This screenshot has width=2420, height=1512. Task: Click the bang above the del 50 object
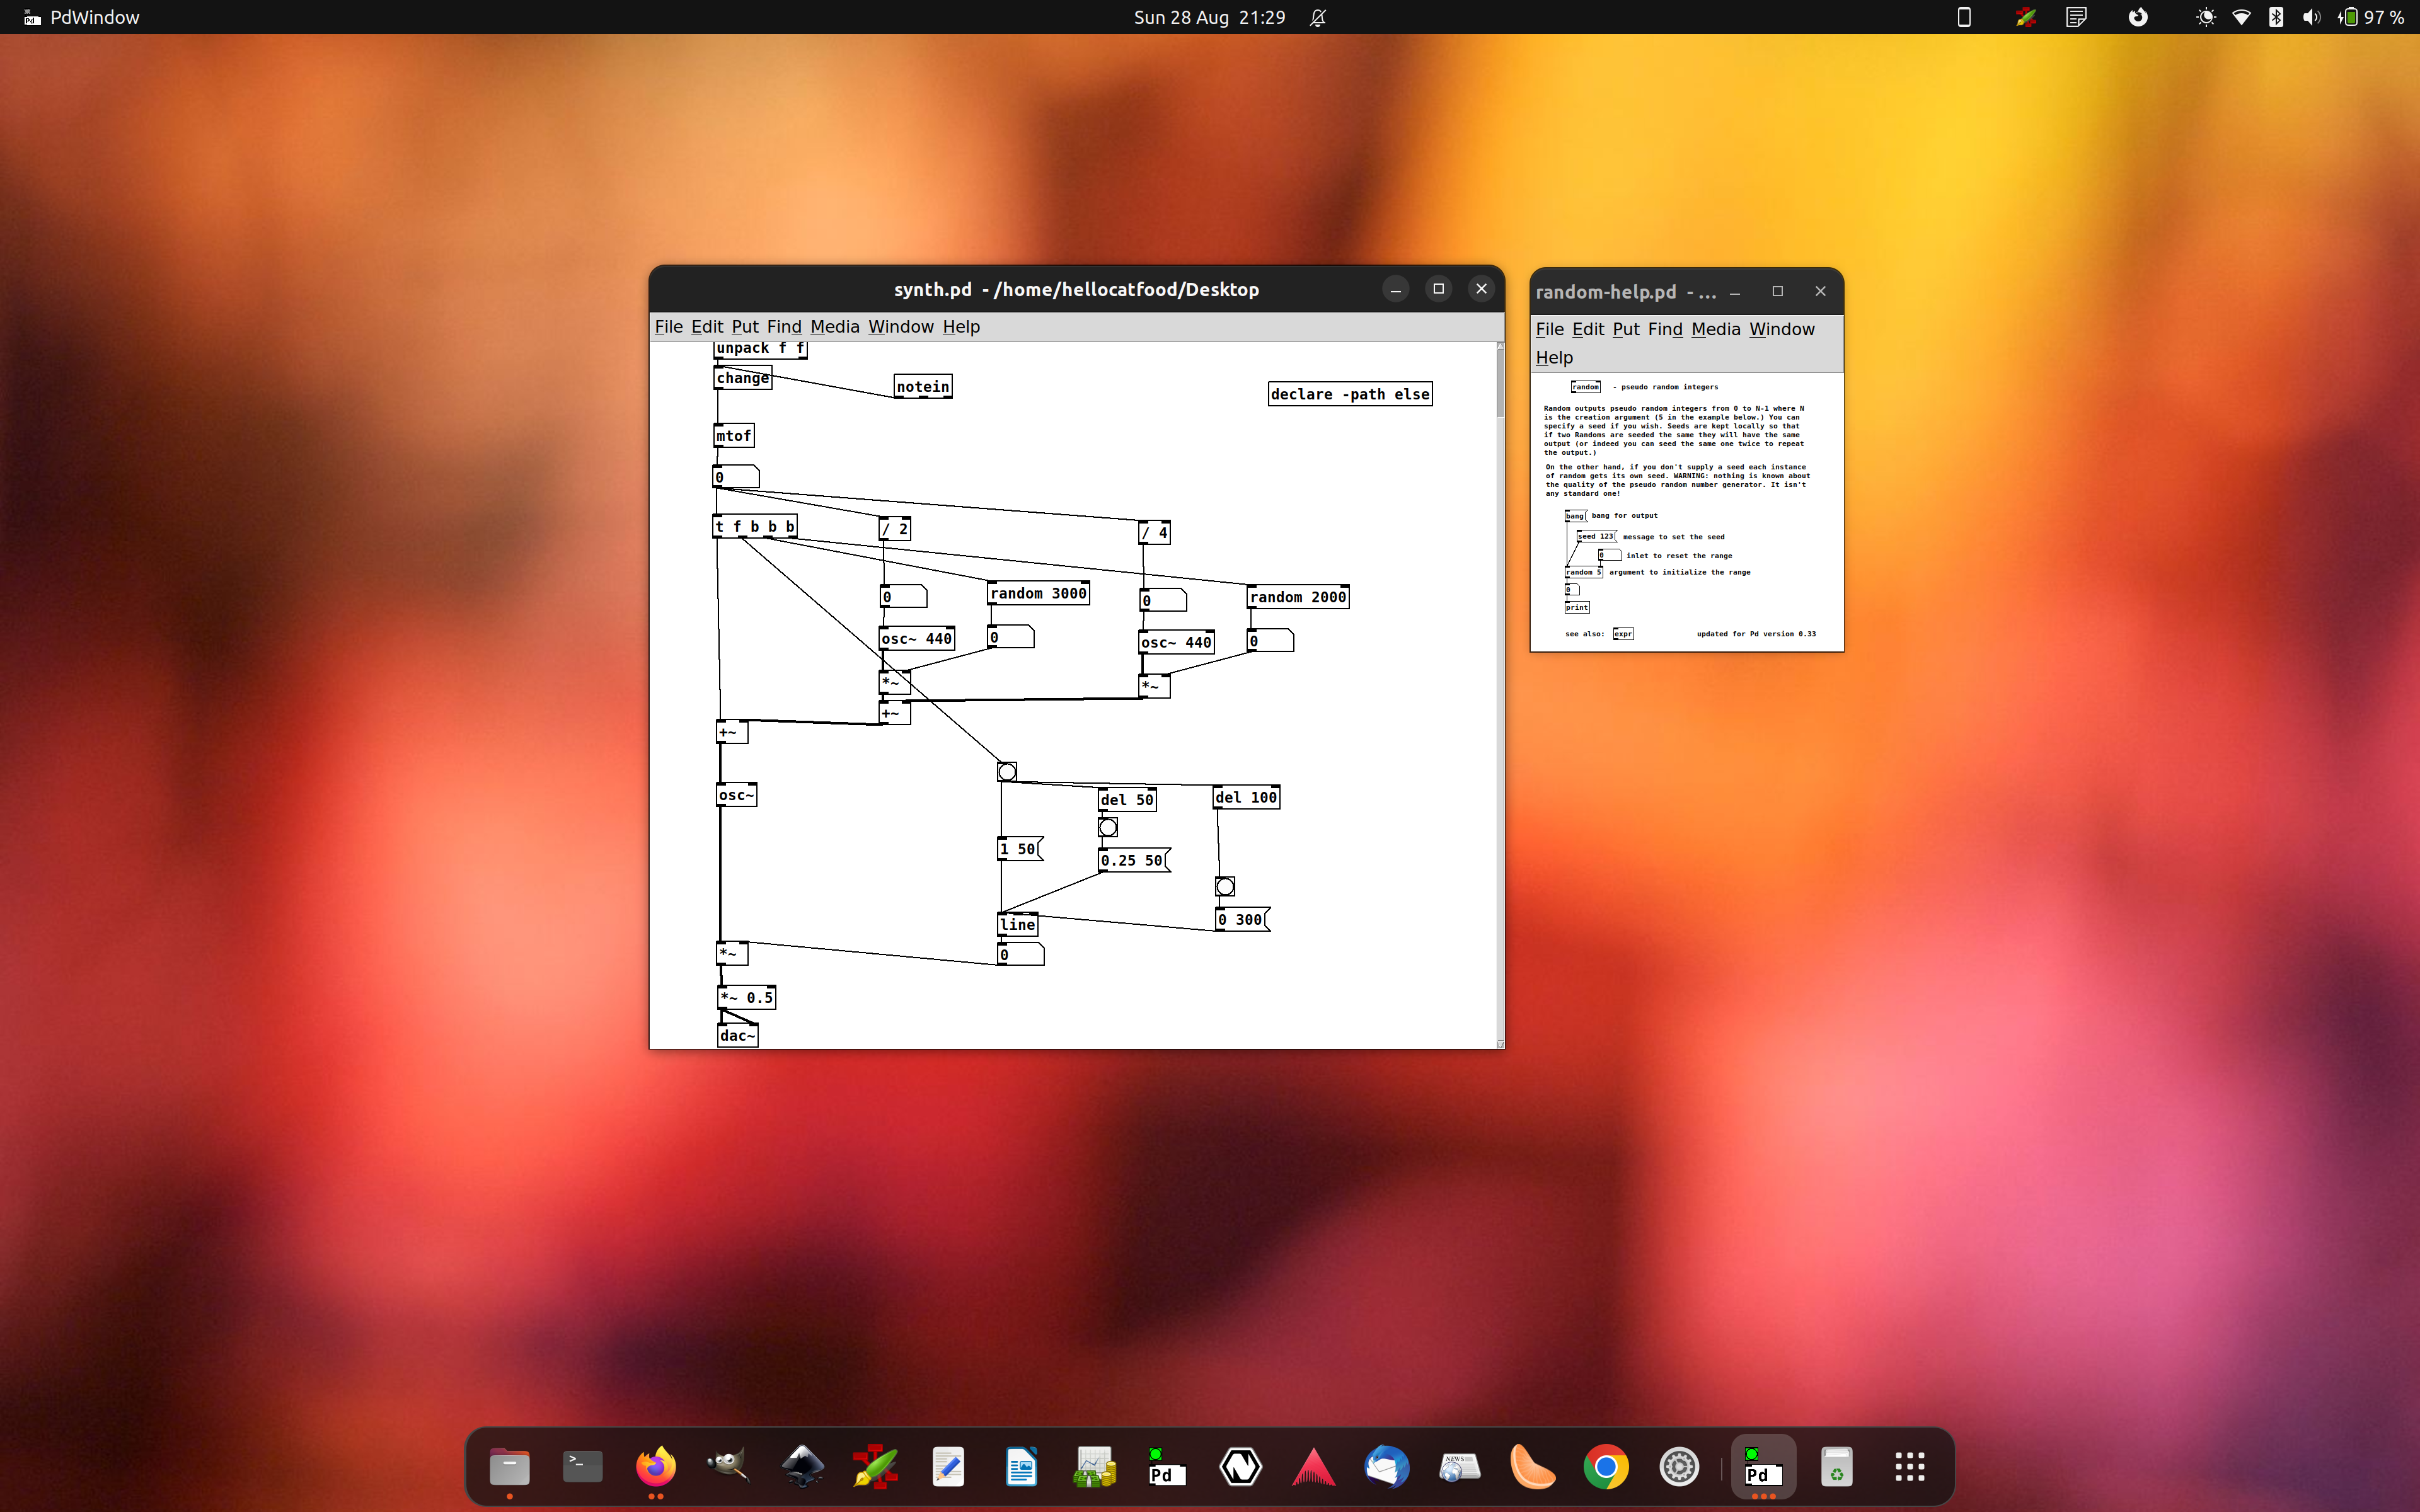click(x=1008, y=770)
